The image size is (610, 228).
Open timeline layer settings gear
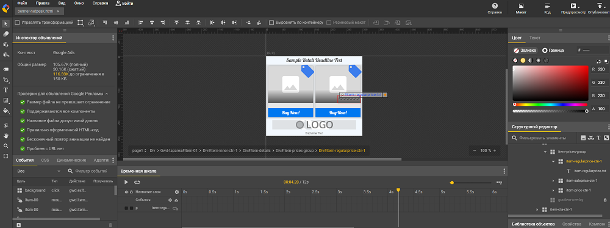[x=177, y=192]
